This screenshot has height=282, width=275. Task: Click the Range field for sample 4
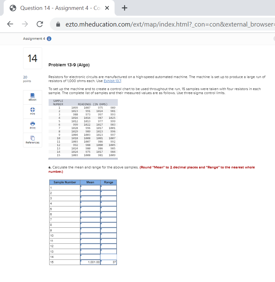click(109, 204)
